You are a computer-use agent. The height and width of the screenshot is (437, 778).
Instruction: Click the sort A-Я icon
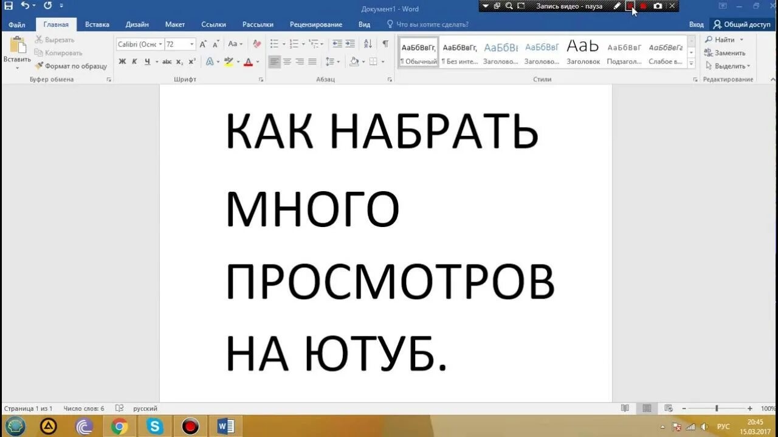click(x=368, y=44)
